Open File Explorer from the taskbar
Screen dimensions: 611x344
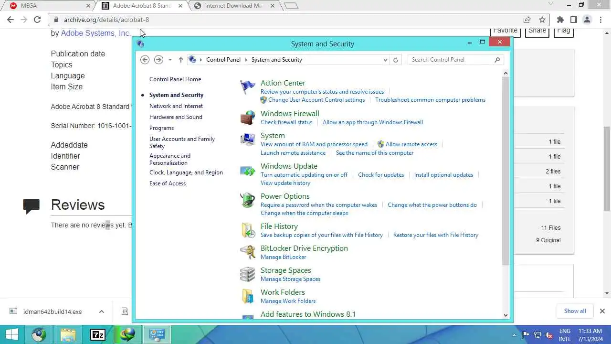coord(68,334)
